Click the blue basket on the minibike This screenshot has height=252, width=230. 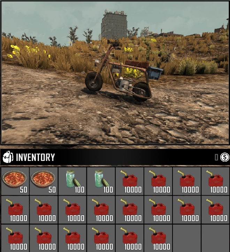coord(155,73)
